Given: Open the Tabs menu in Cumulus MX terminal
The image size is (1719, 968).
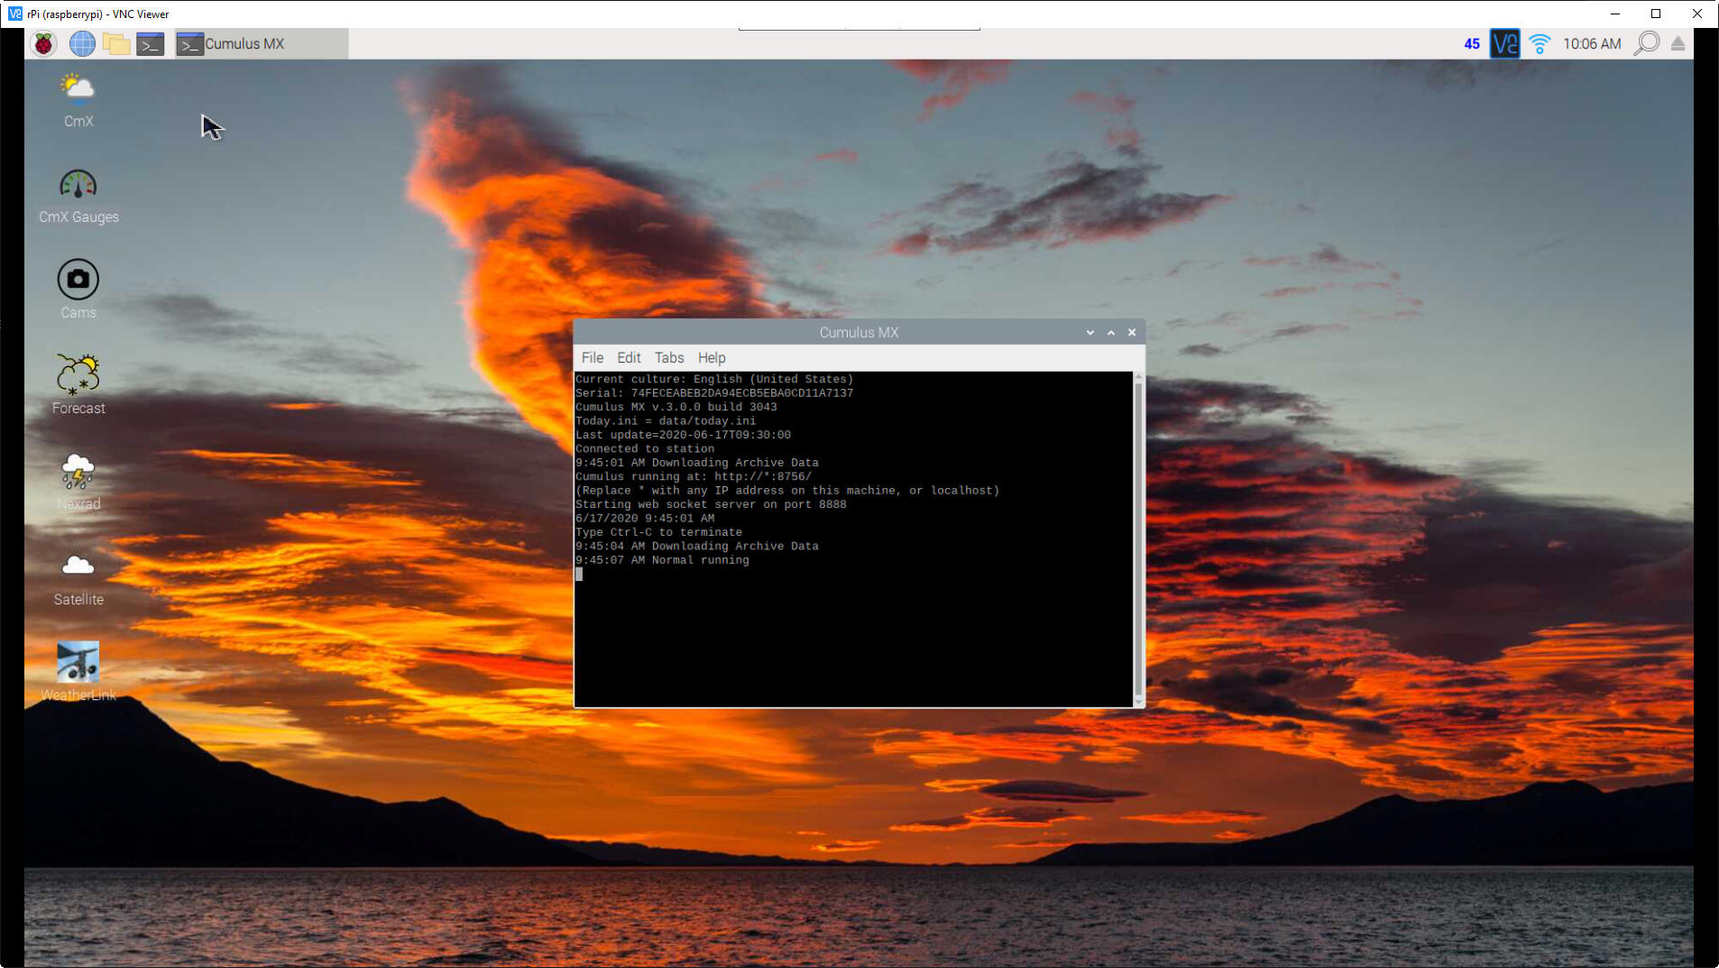Looking at the screenshot, I should [669, 358].
